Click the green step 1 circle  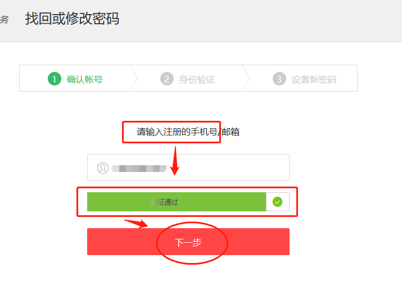click(x=55, y=79)
